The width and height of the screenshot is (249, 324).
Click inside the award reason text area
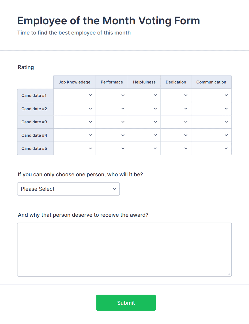pos(124,249)
